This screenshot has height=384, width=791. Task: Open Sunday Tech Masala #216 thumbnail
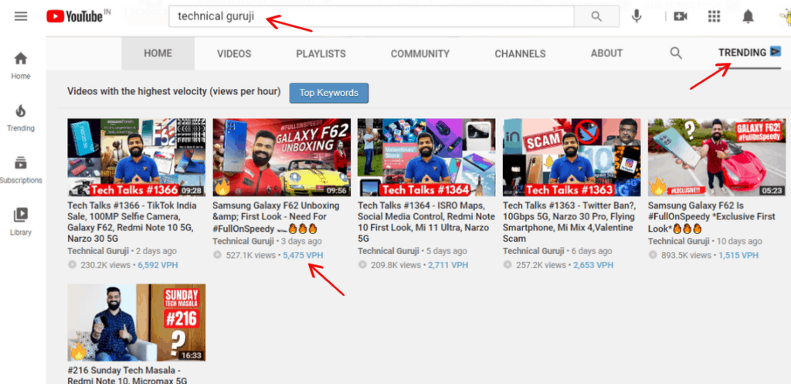(x=137, y=322)
